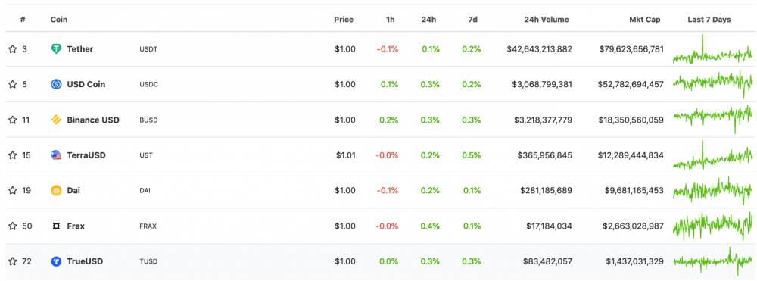The height and width of the screenshot is (281, 757).
Task: Sort by the Price column header
Action: coord(344,20)
